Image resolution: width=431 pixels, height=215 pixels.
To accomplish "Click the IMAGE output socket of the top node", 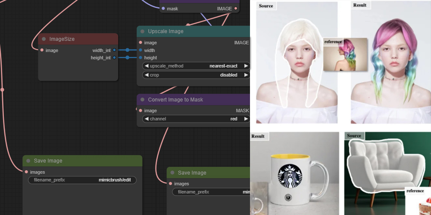I will tap(236, 9).
